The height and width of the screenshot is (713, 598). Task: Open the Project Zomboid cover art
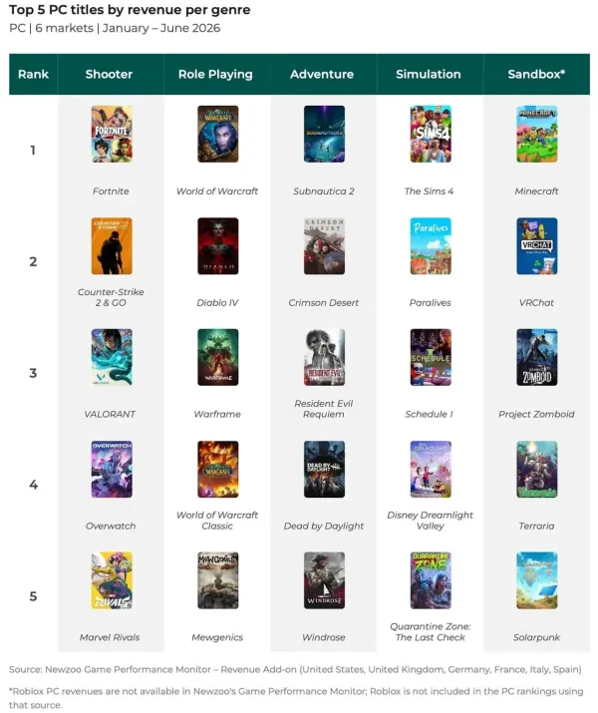[x=536, y=357]
